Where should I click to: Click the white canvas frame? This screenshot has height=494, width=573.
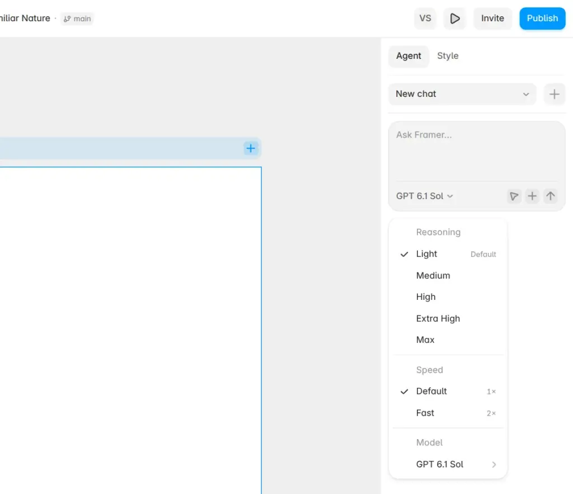[x=130, y=330]
